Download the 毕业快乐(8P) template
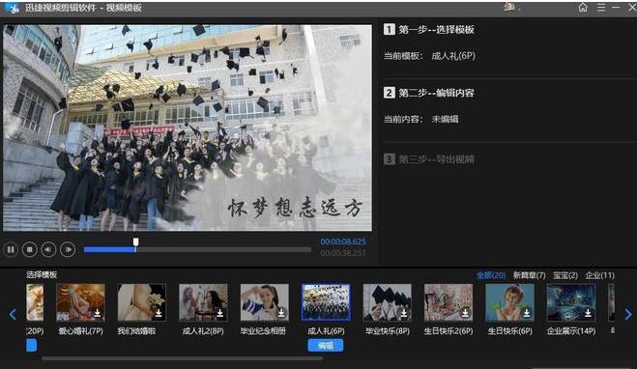This screenshot has width=637, height=369. click(404, 313)
